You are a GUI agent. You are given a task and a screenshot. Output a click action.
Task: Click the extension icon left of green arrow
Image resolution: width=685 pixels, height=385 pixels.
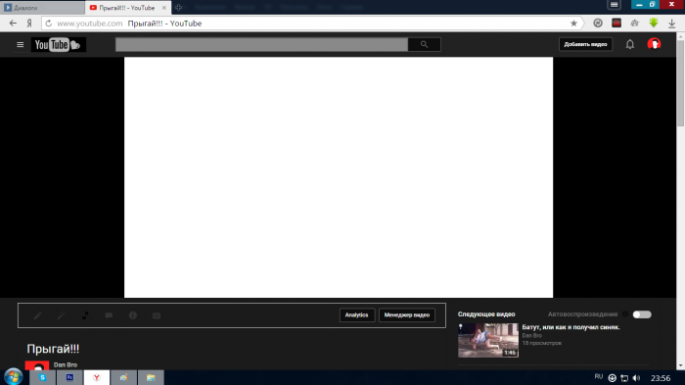pos(635,24)
